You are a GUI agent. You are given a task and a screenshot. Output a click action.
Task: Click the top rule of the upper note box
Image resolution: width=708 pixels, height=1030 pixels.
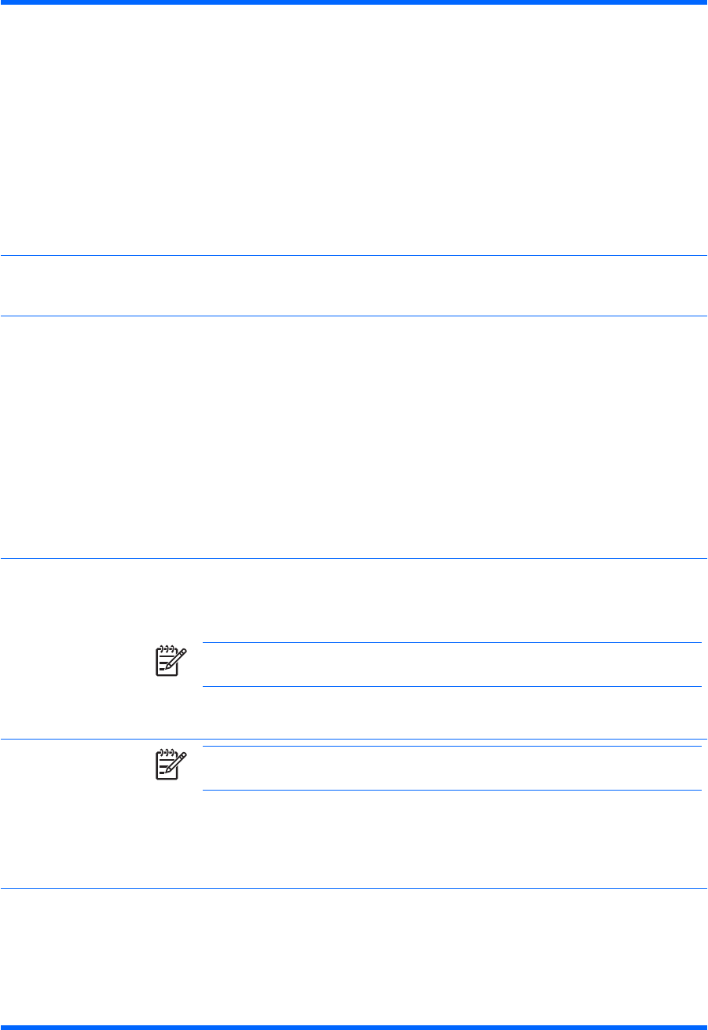(452, 643)
